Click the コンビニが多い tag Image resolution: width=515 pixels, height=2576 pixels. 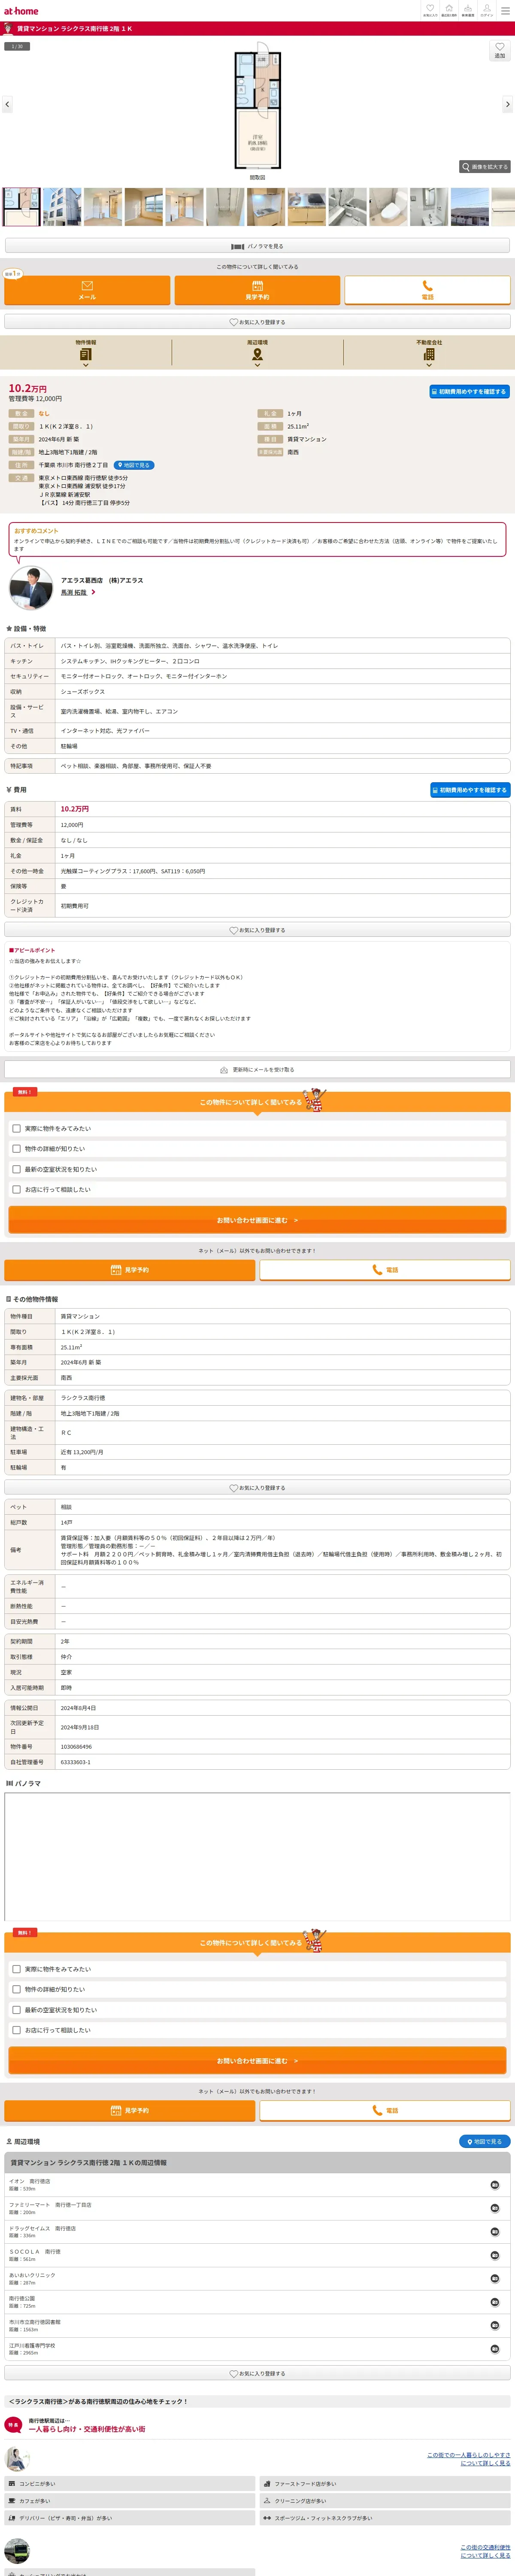click(129, 2484)
